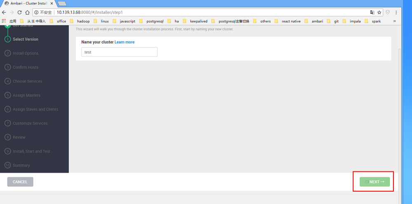The width and height of the screenshot is (412, 204).
Task: Go to Assign Slaves and Clients step
Action: [x=35, y=109]
